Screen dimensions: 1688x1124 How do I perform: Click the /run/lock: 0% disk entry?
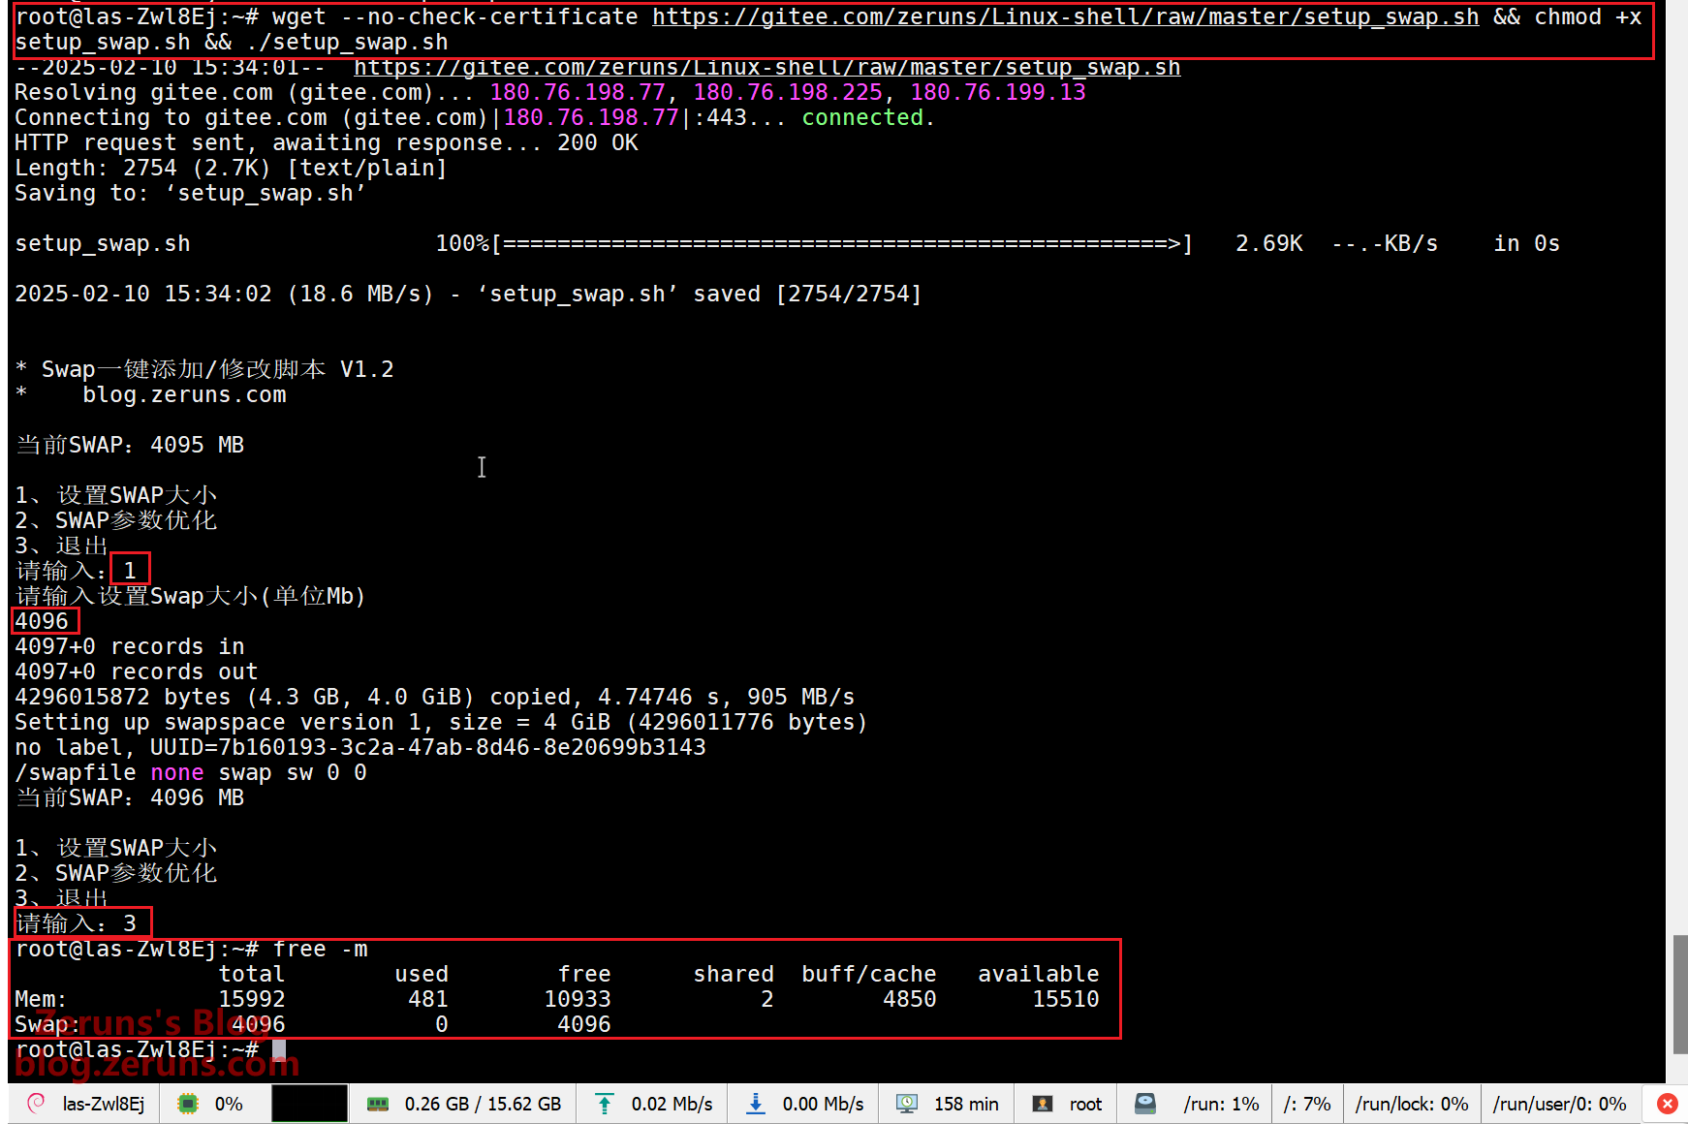pyautogui.click(x=1411, y=1104)
